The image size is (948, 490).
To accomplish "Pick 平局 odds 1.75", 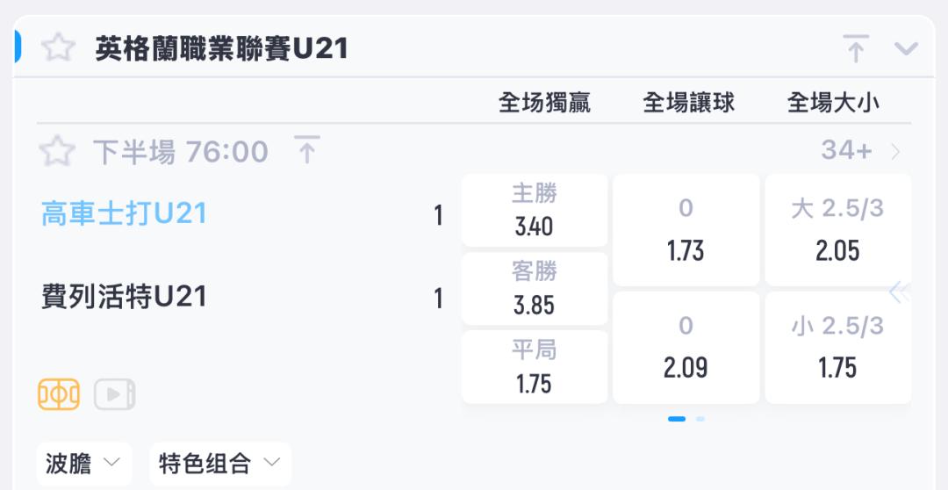I will point(534,367).
